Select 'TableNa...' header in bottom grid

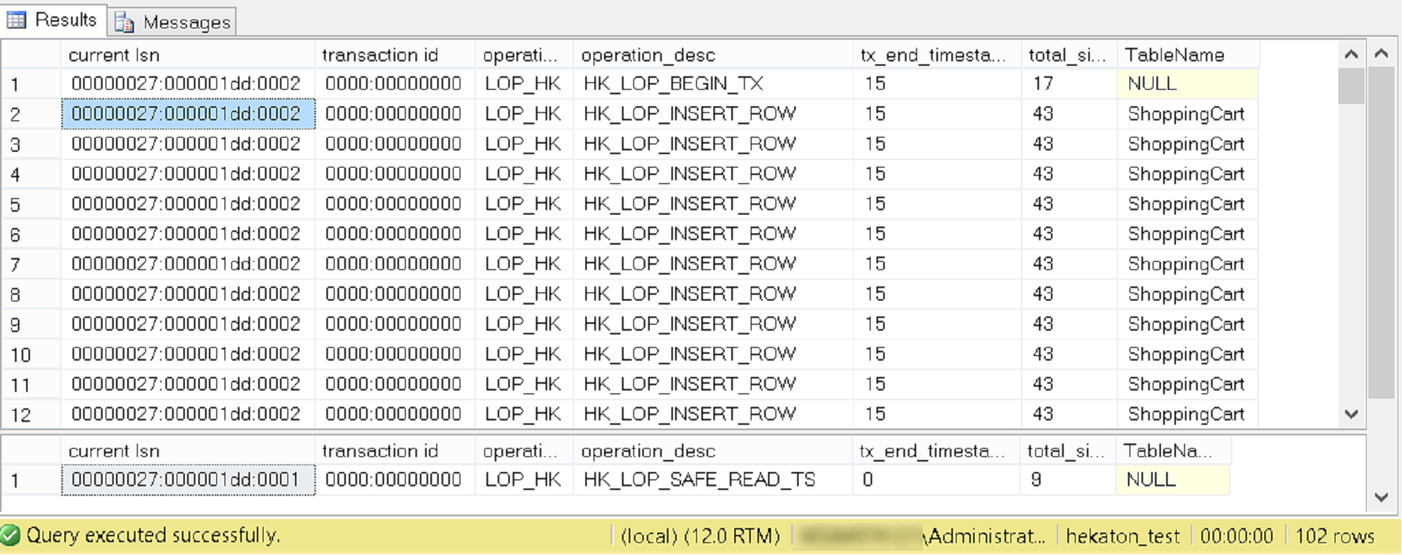(x=1172, y=450)
